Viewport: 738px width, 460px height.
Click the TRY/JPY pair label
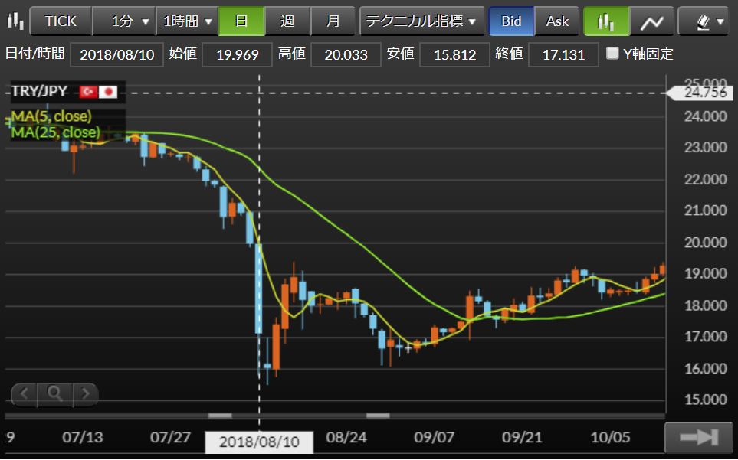click(x=39, y=91)
